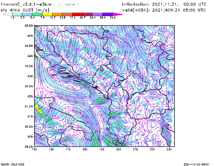This screenshot has width=215, height=166.
Task: Click the 41N latitude axis label
Action: click(x=30, y=117)
